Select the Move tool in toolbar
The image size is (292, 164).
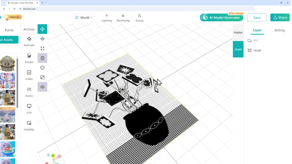tap(42, 29)
